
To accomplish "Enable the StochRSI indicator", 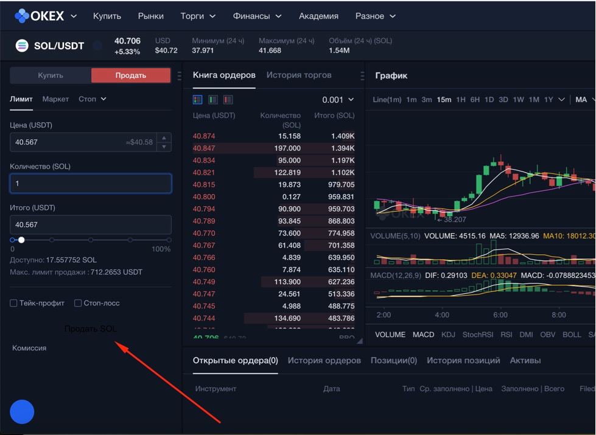I will pos(478,335).
